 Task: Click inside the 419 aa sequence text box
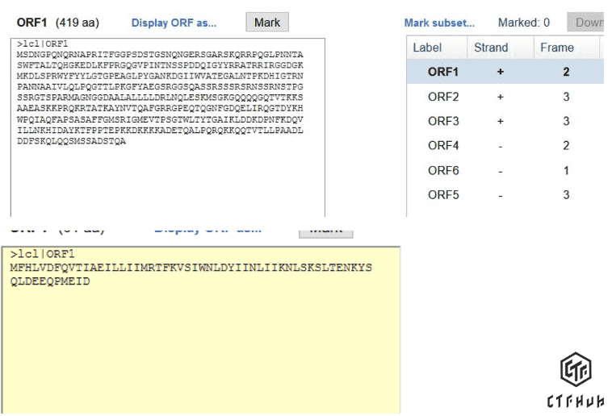168,177
